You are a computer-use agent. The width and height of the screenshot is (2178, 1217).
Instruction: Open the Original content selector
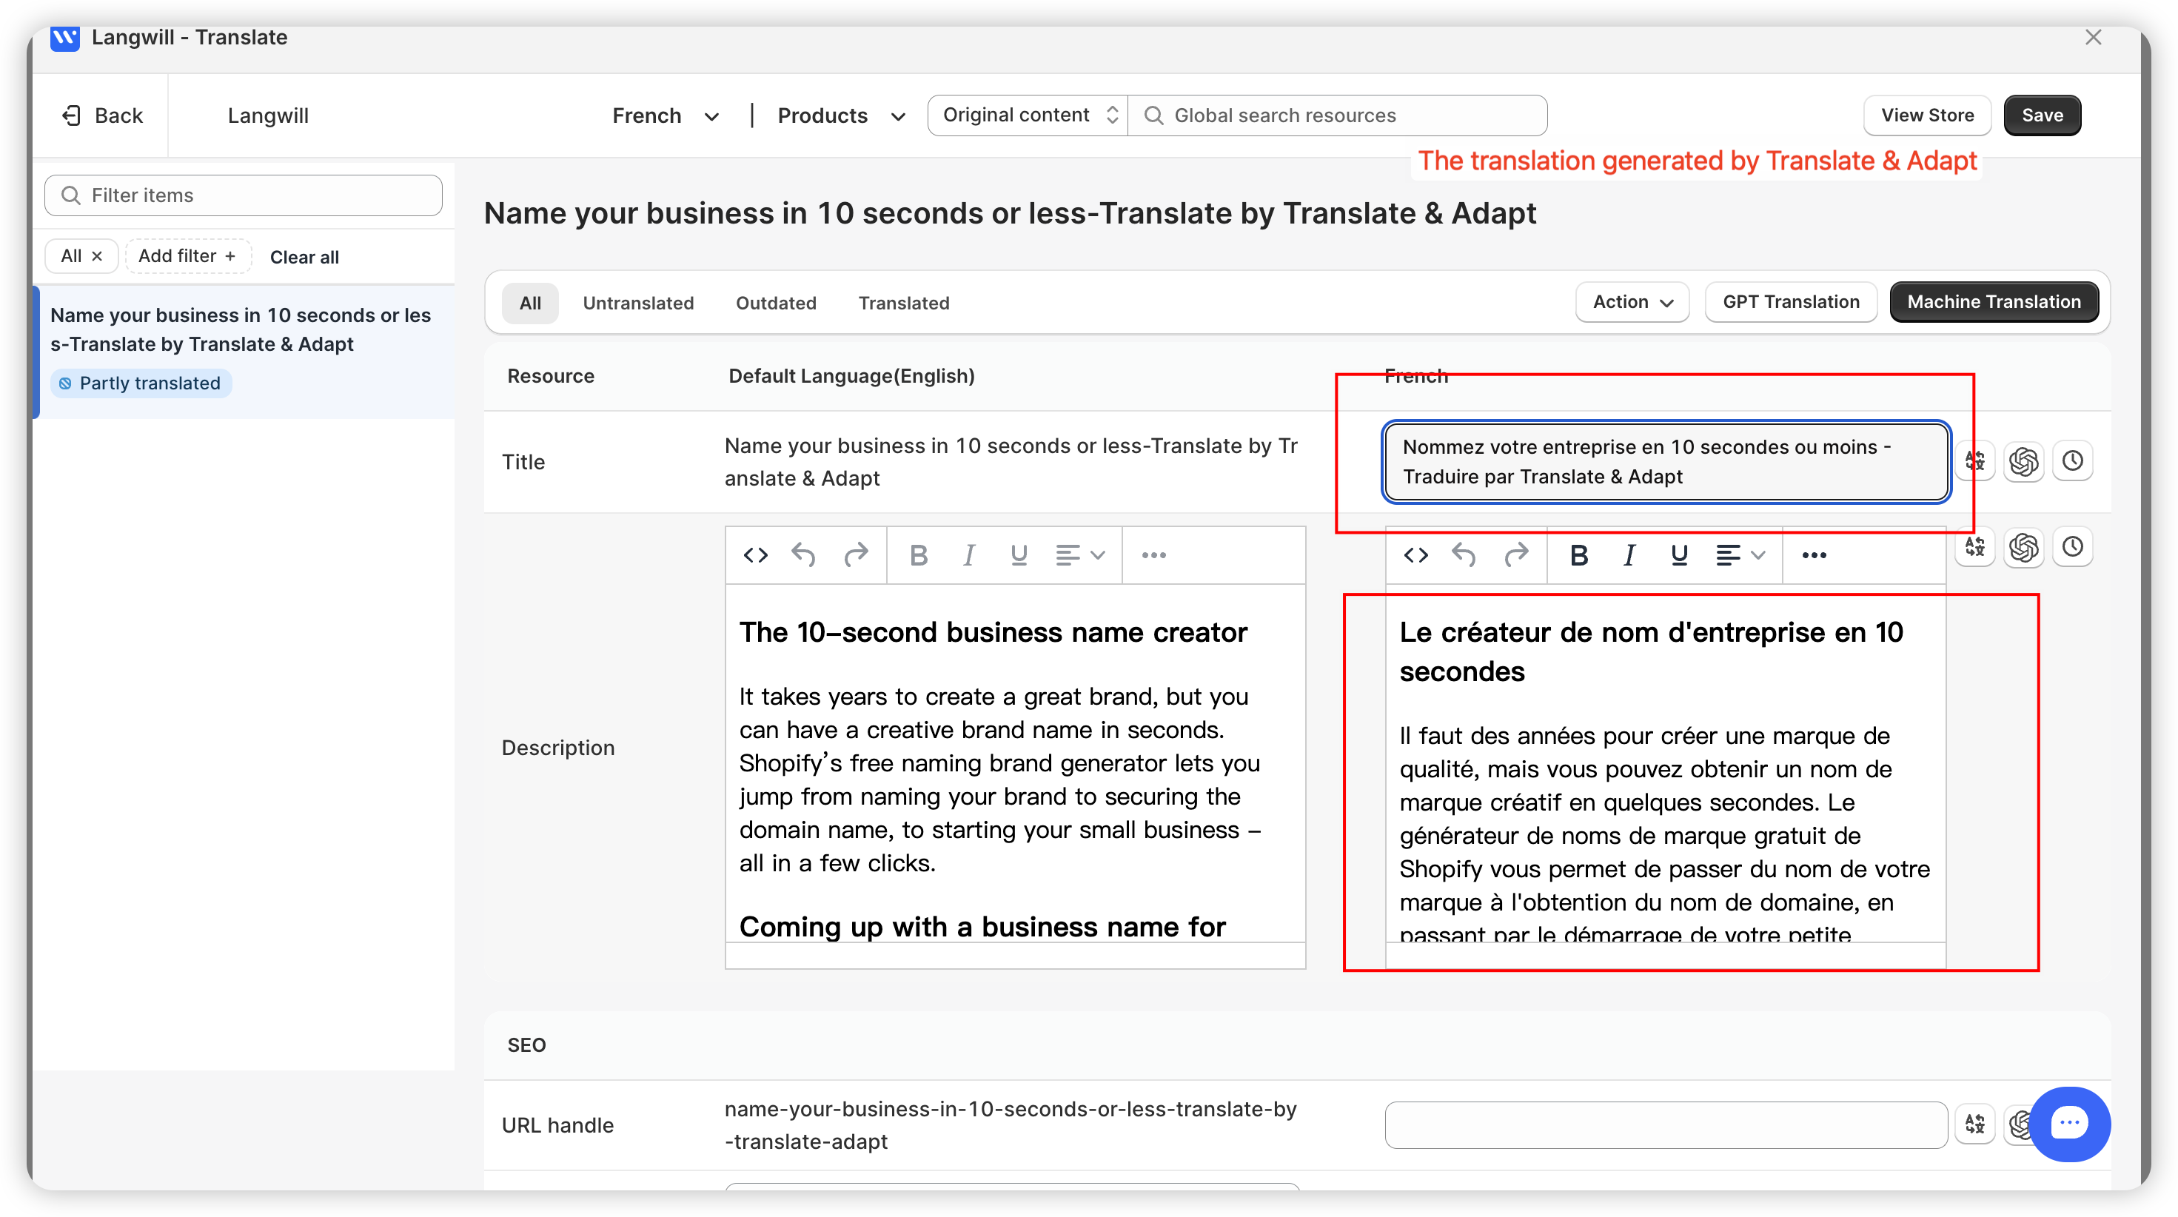1029,116
